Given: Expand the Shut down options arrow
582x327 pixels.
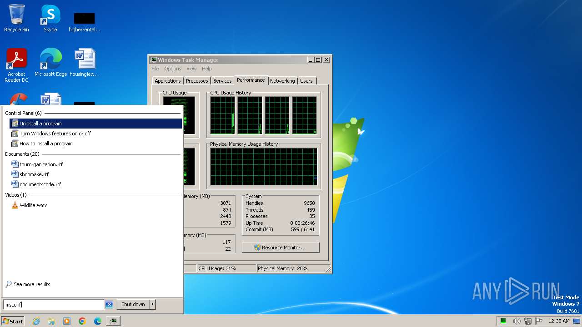Looking at the screenshot, I should (153, 304).
